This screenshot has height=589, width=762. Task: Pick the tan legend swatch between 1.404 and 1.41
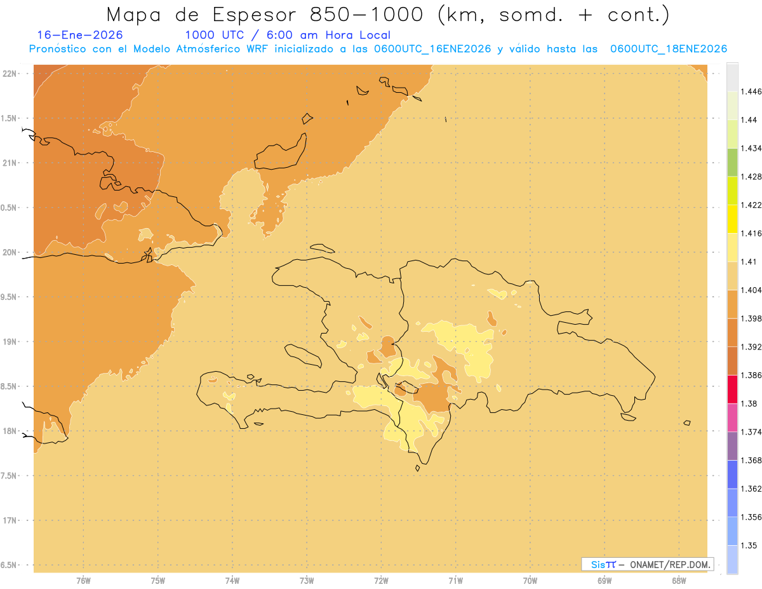(732, 276)
